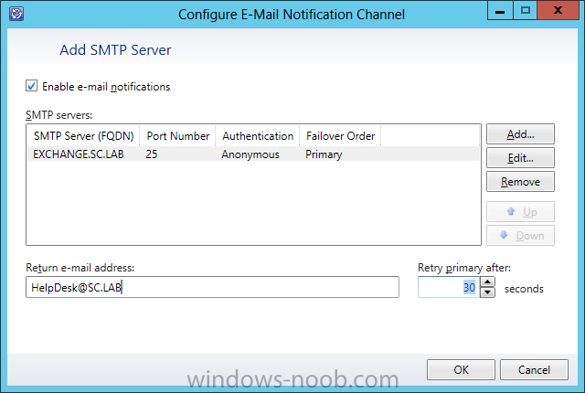Image resolution: width=585 pixels, height=393 pixels.
Task: Remove the selected SMTP server
Action: pyautogui.click(x=520, y=182)
